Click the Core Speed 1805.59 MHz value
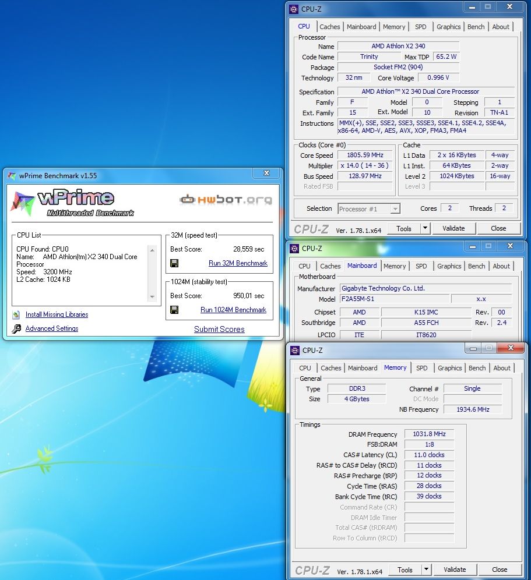The image size is (531, 580). tap(365, 155)
